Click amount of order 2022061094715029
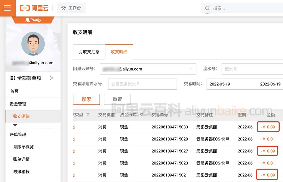Screen dimensions: 283x182 pyautogui.click(x=268, y=139)
